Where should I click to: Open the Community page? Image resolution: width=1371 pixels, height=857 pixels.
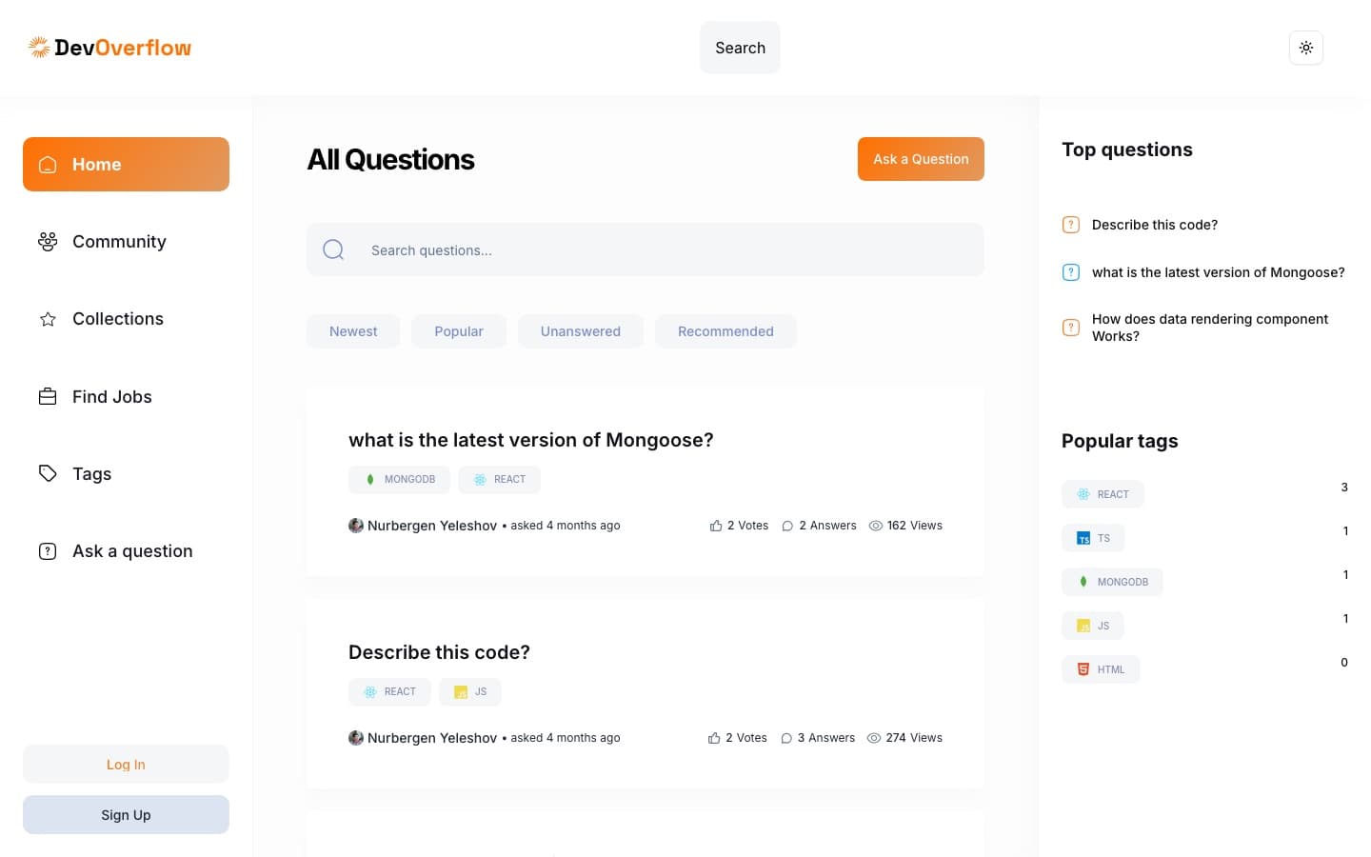click(x=126, y=242)
